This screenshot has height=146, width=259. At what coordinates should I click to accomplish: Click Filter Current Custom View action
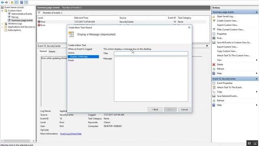click(x=230, y=30)
